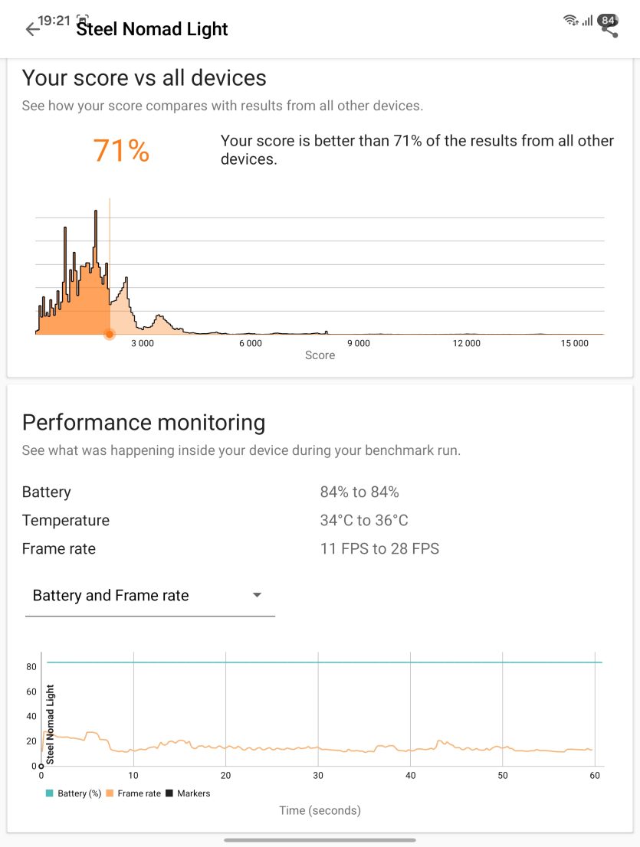The width and height of the screenshot is (640, 847).
Task: Open the Battery and Frame rate dropdown
Action: [x=150, y=595]
